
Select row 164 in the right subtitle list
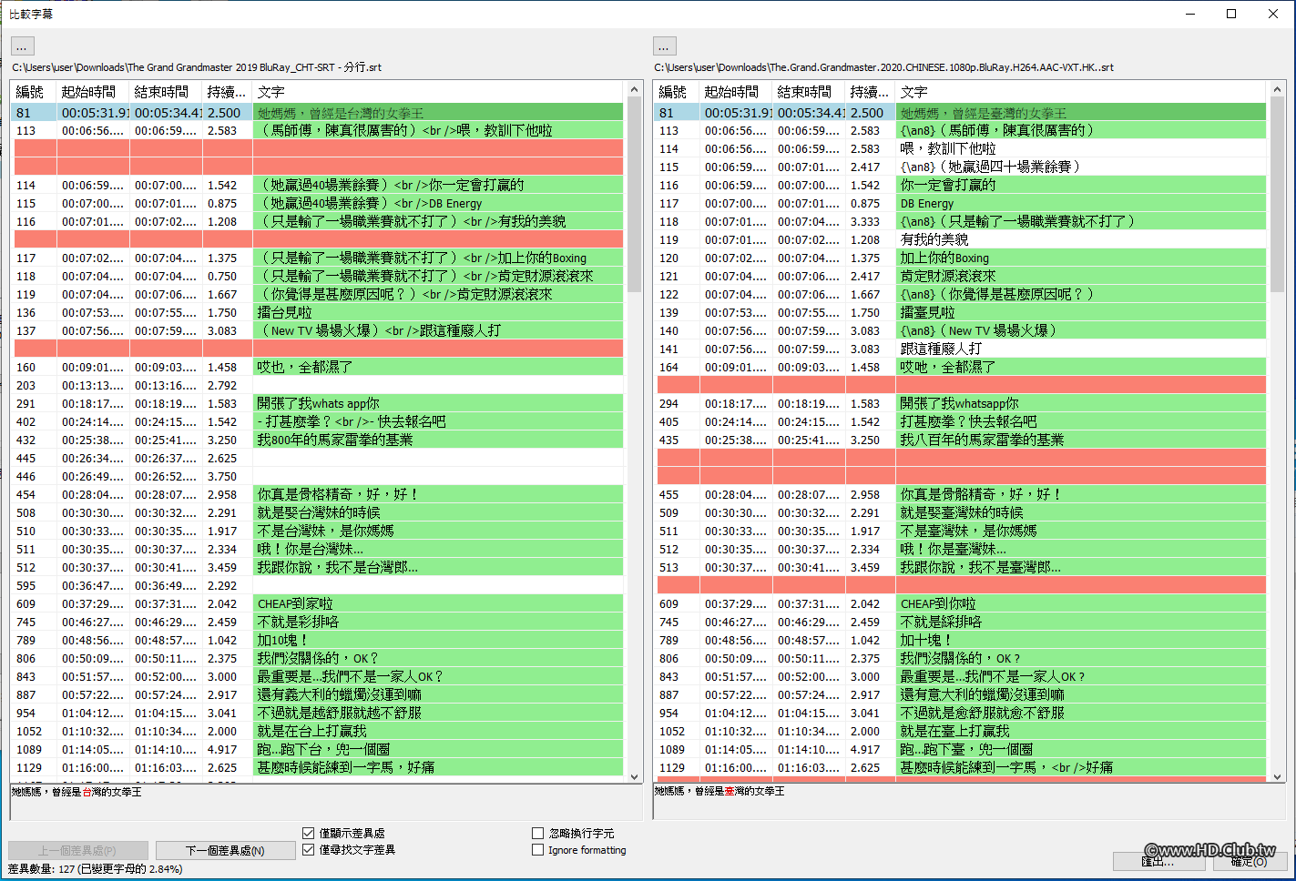pos(960,368)
